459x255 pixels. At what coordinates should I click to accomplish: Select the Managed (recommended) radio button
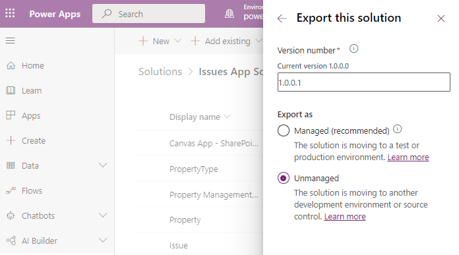(x=284, y=130)
